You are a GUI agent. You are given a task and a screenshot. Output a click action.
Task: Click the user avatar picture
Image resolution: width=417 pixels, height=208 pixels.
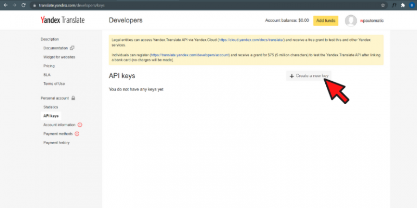coord(351,21)
